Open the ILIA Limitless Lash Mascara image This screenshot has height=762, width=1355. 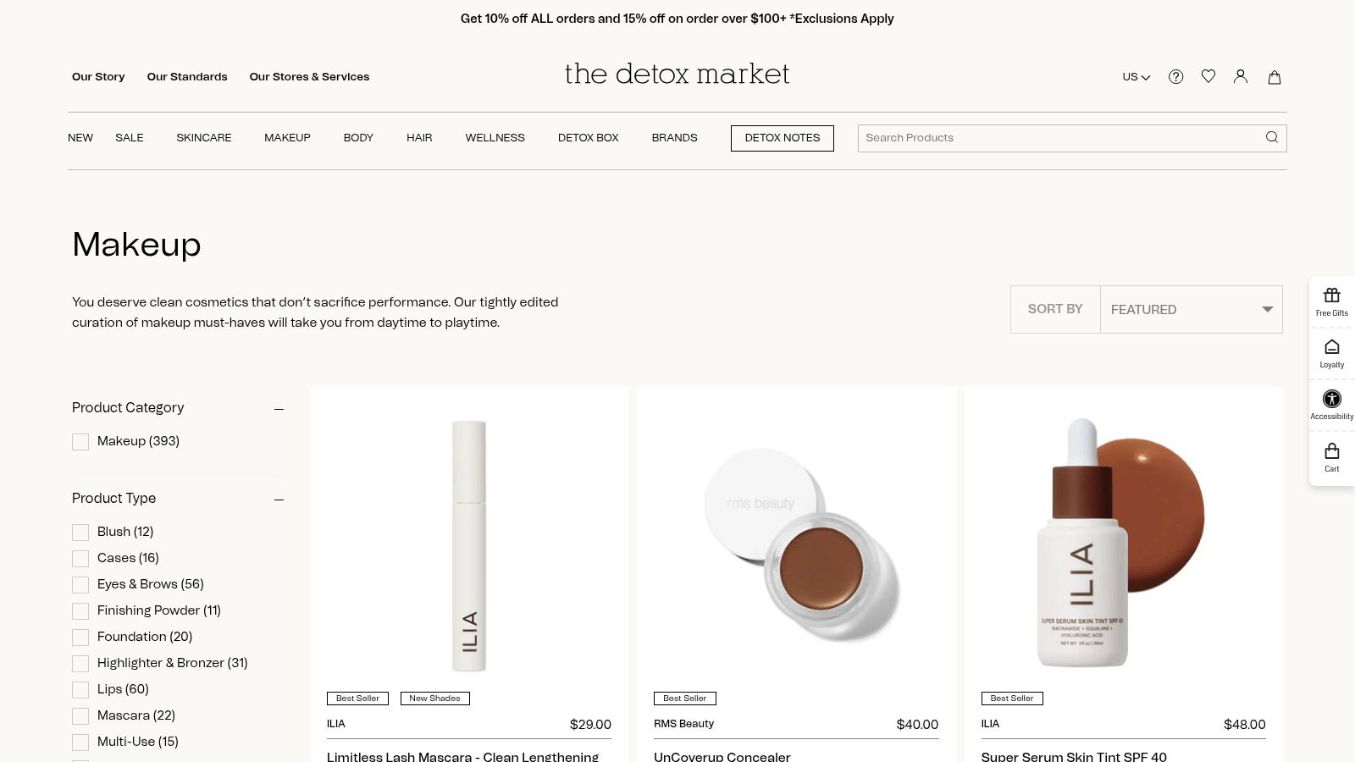pyautogui.click(x=469, y=546)
